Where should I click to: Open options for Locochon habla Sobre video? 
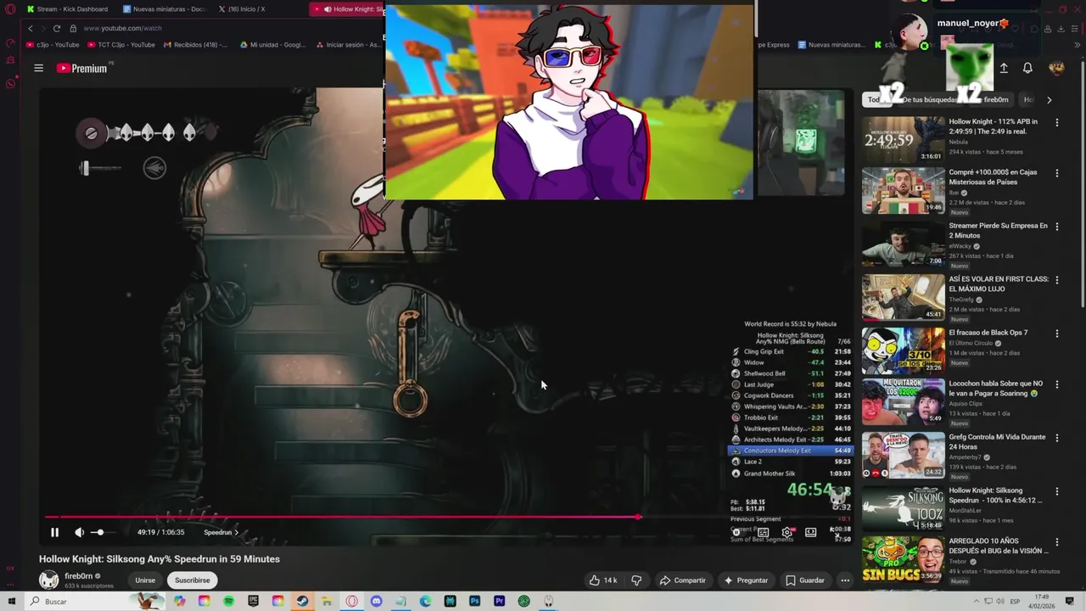click(1056, 385)
